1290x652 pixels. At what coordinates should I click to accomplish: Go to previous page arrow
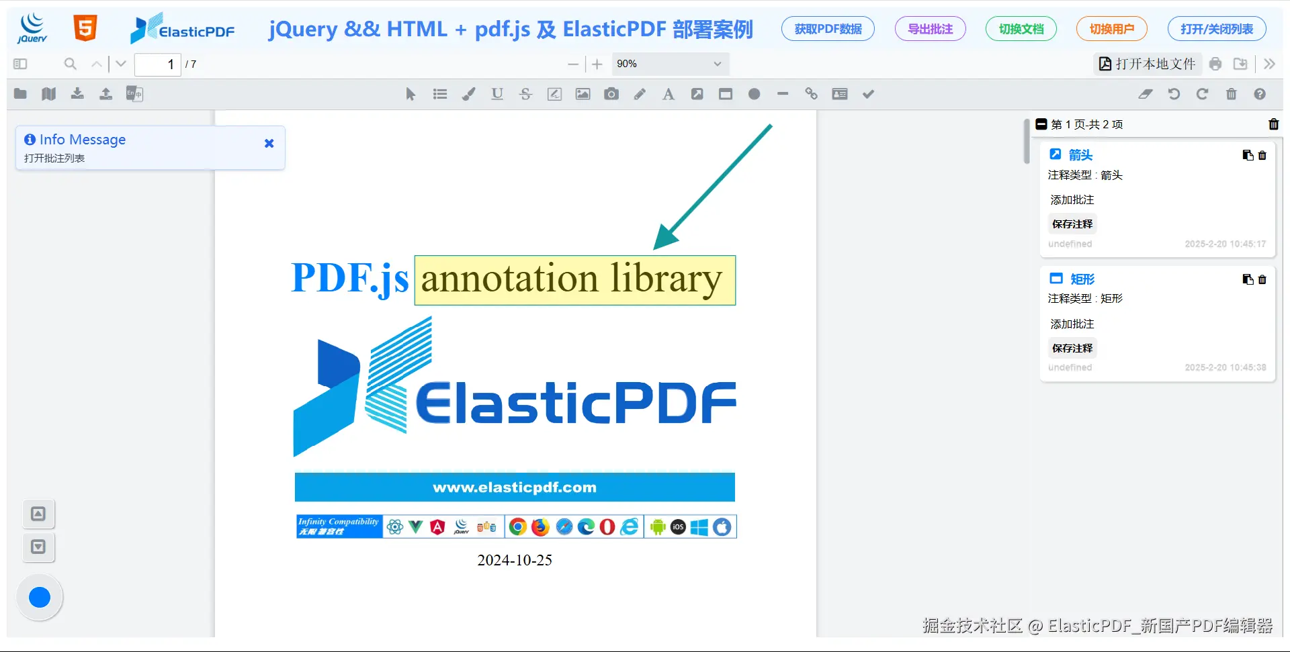pyautogui.click(x=97, y=64)
